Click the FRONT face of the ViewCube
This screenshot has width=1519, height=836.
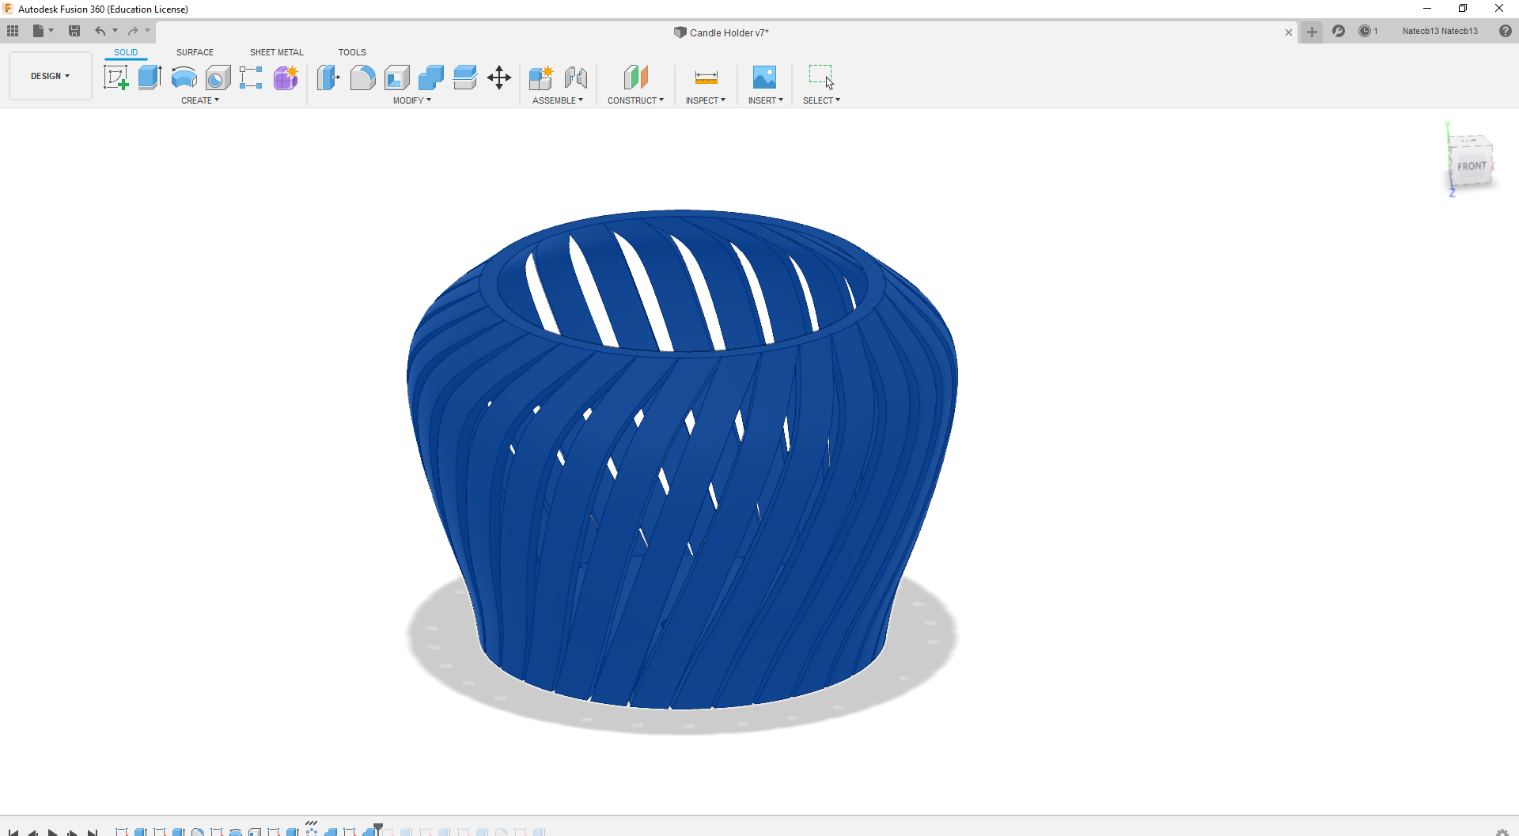(x=1471, y=166)
